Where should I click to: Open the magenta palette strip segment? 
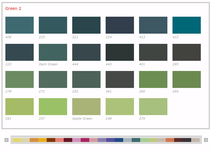85,140
